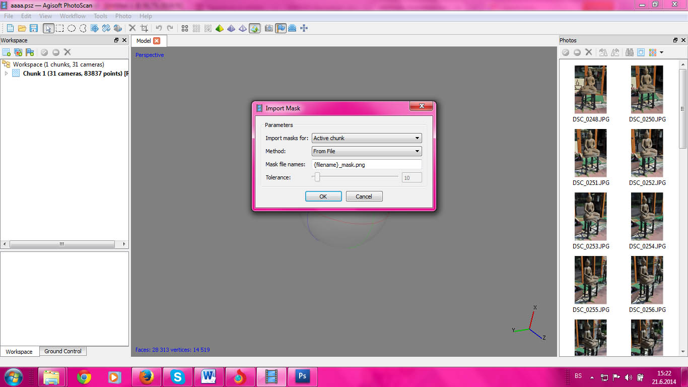
Task: Choose the Rotate Region tool
Action: coord(106,28)
